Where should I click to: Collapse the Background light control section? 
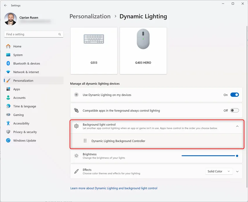[x=237, y=126]
